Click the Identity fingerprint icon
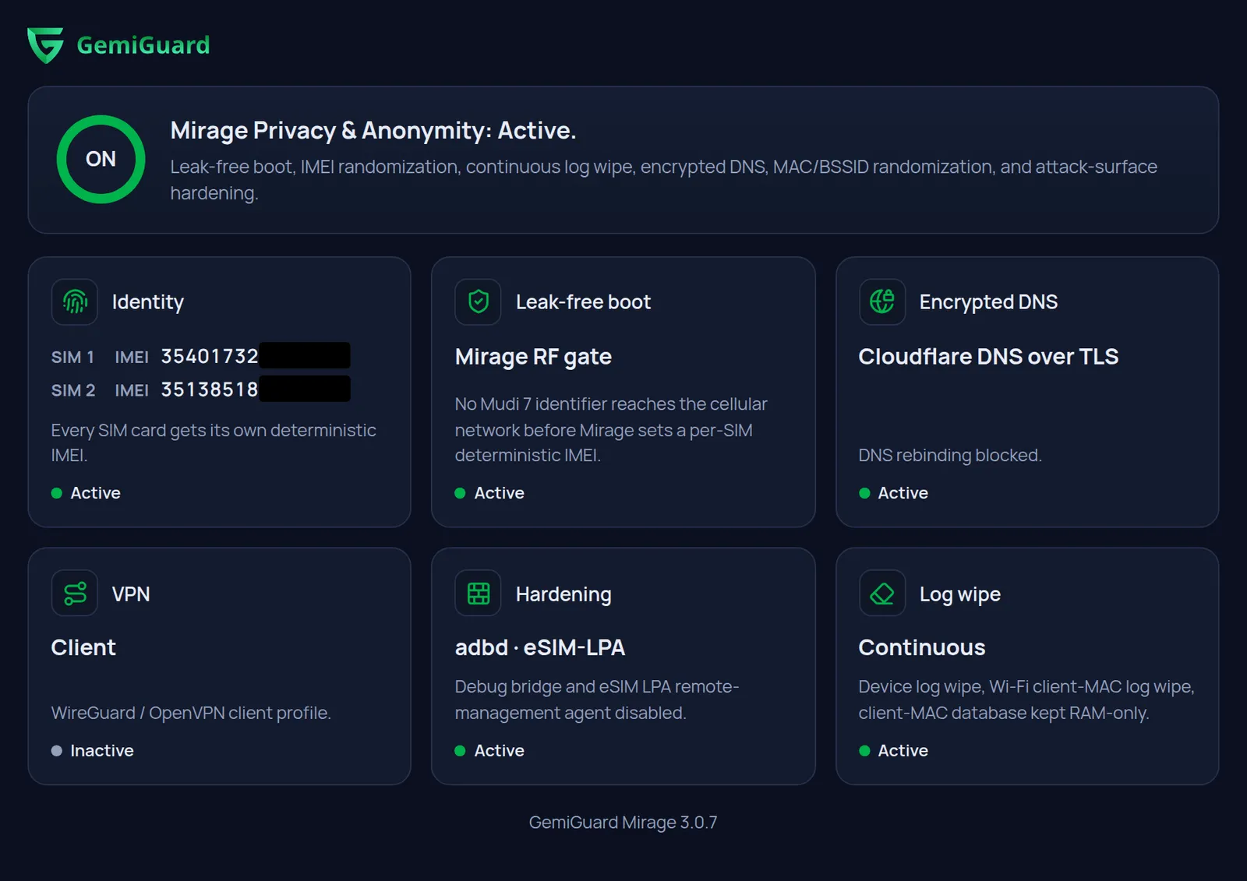Screen dimensions: 1247x881 (75, 301)
